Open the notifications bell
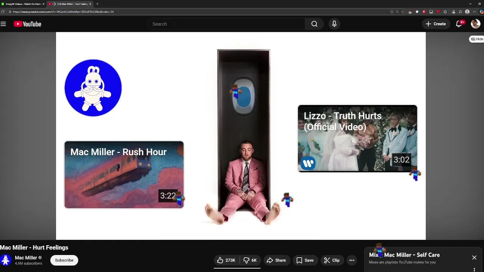Viewport: 484px width, 272px height. pos(459,24)
